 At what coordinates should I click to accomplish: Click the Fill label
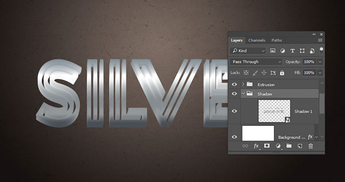[298, 73]
